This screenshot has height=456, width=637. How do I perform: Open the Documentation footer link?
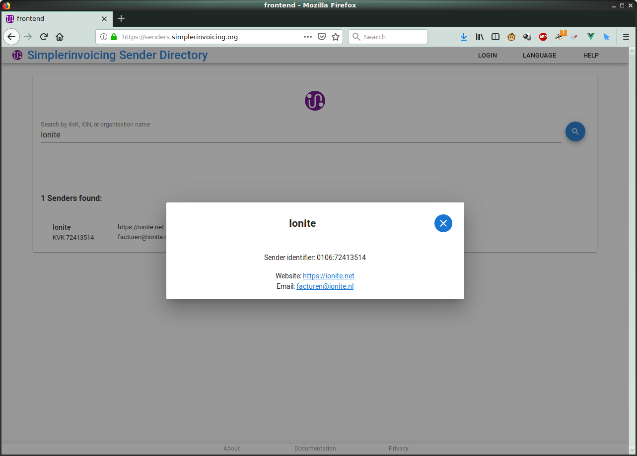(x=315, y=449)
